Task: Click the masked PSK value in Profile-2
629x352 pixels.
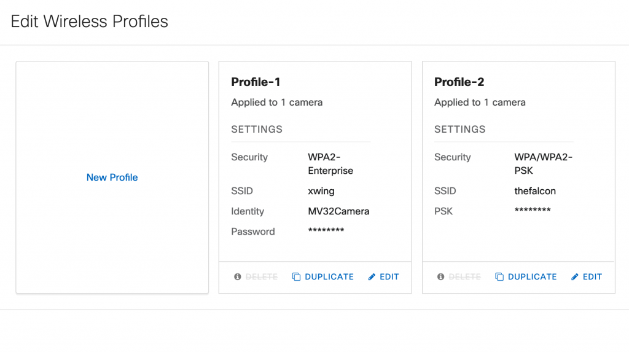Action: click(532, 211)
